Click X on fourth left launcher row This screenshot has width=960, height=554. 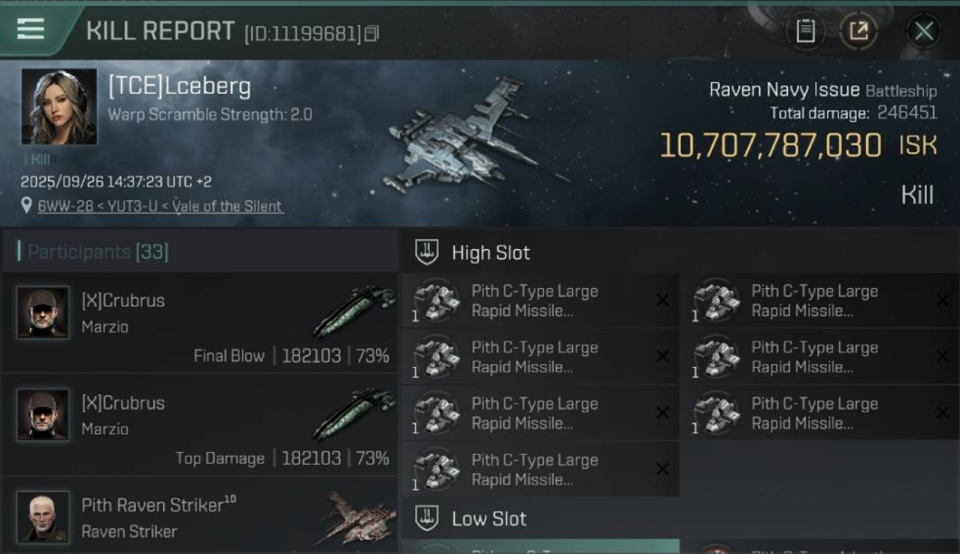[662, 469]
